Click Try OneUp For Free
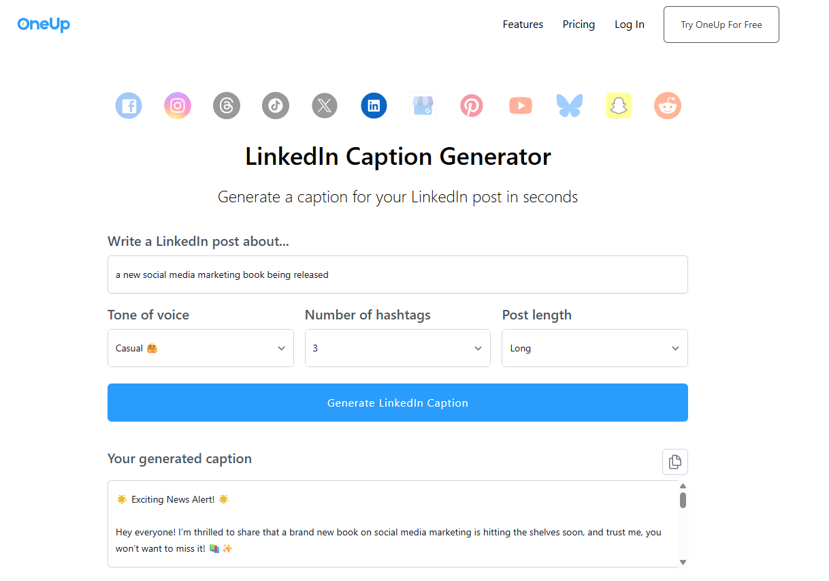 (x=721, y=24)
